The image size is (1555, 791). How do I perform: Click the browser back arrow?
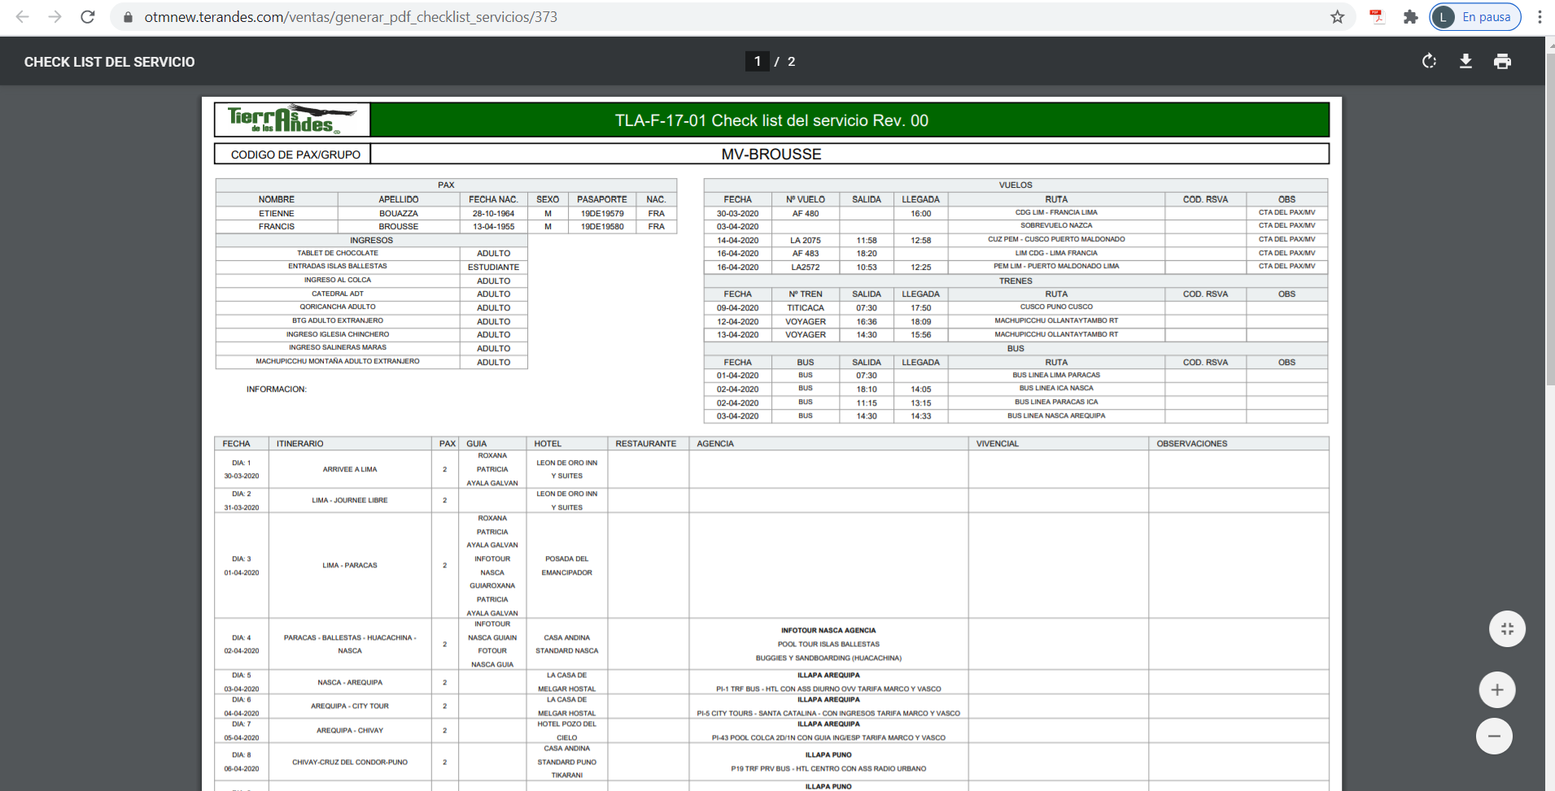22,17
